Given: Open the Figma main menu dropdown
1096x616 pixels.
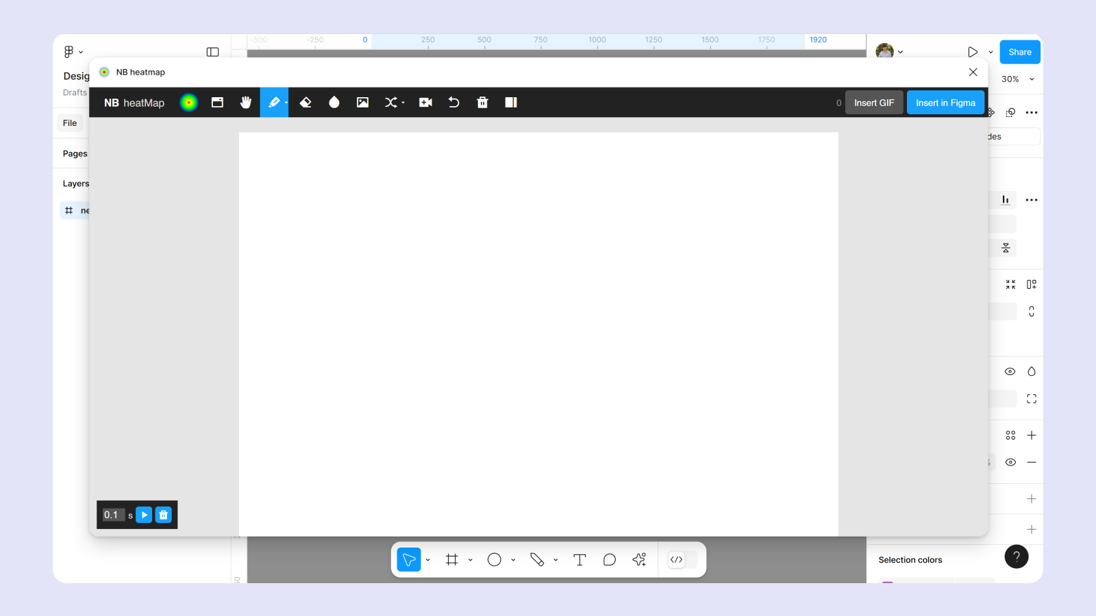Looking at the screenshot, I should point(73,52).
